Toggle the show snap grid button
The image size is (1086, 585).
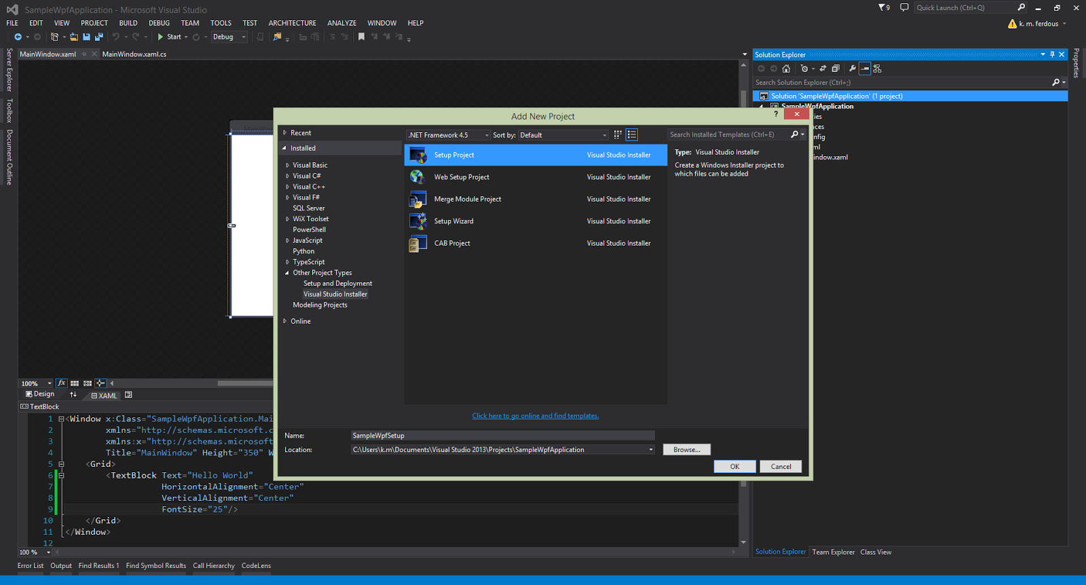pyautogui.click(x=75, y=383)
